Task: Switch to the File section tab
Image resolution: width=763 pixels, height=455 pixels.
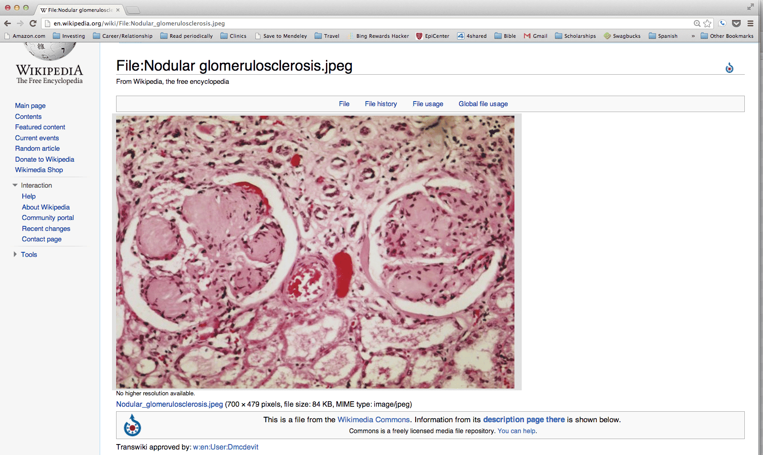Action: (x=344, y=104)
